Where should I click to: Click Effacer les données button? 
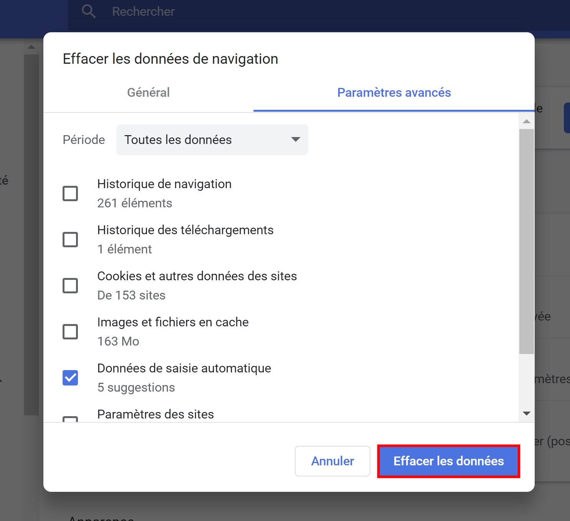(449, 461)
